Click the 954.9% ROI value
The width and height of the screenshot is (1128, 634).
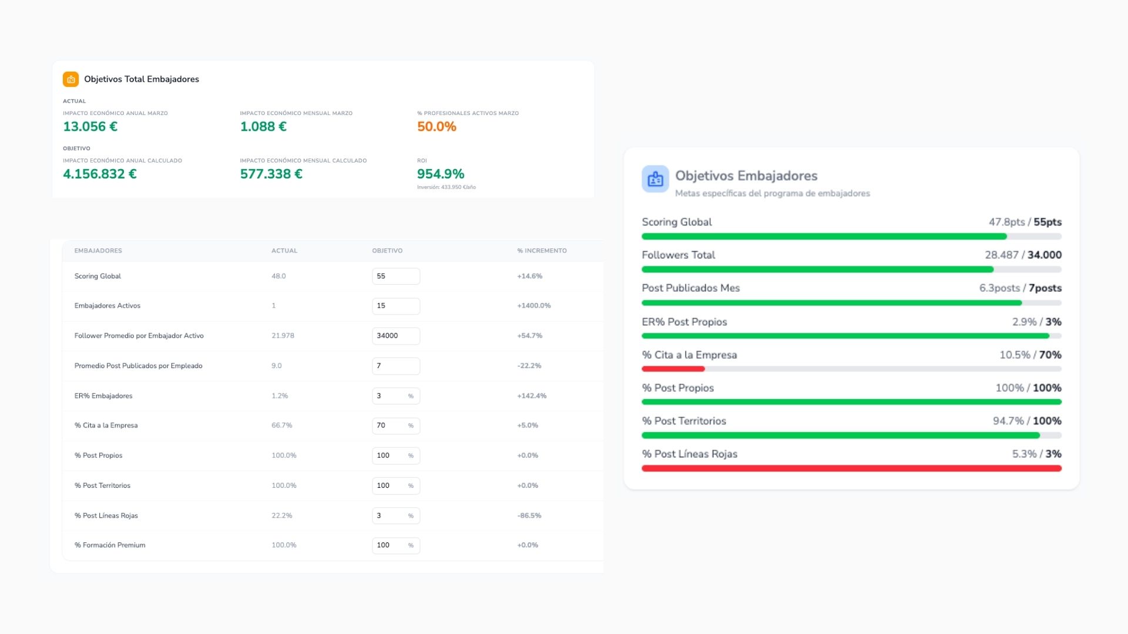tap(441, 174)
